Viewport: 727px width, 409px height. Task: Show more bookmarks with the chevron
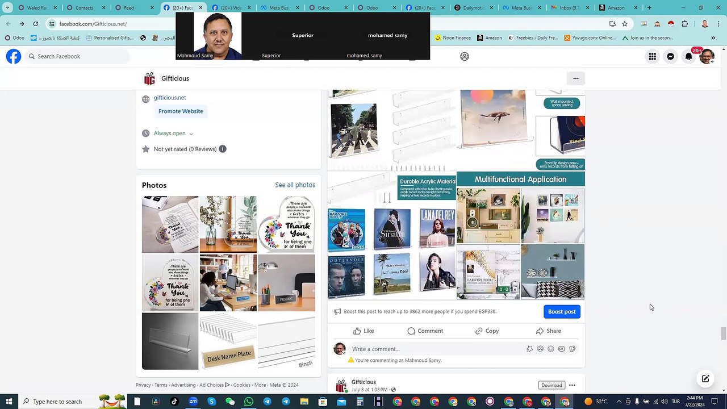[x=713, y=38]
